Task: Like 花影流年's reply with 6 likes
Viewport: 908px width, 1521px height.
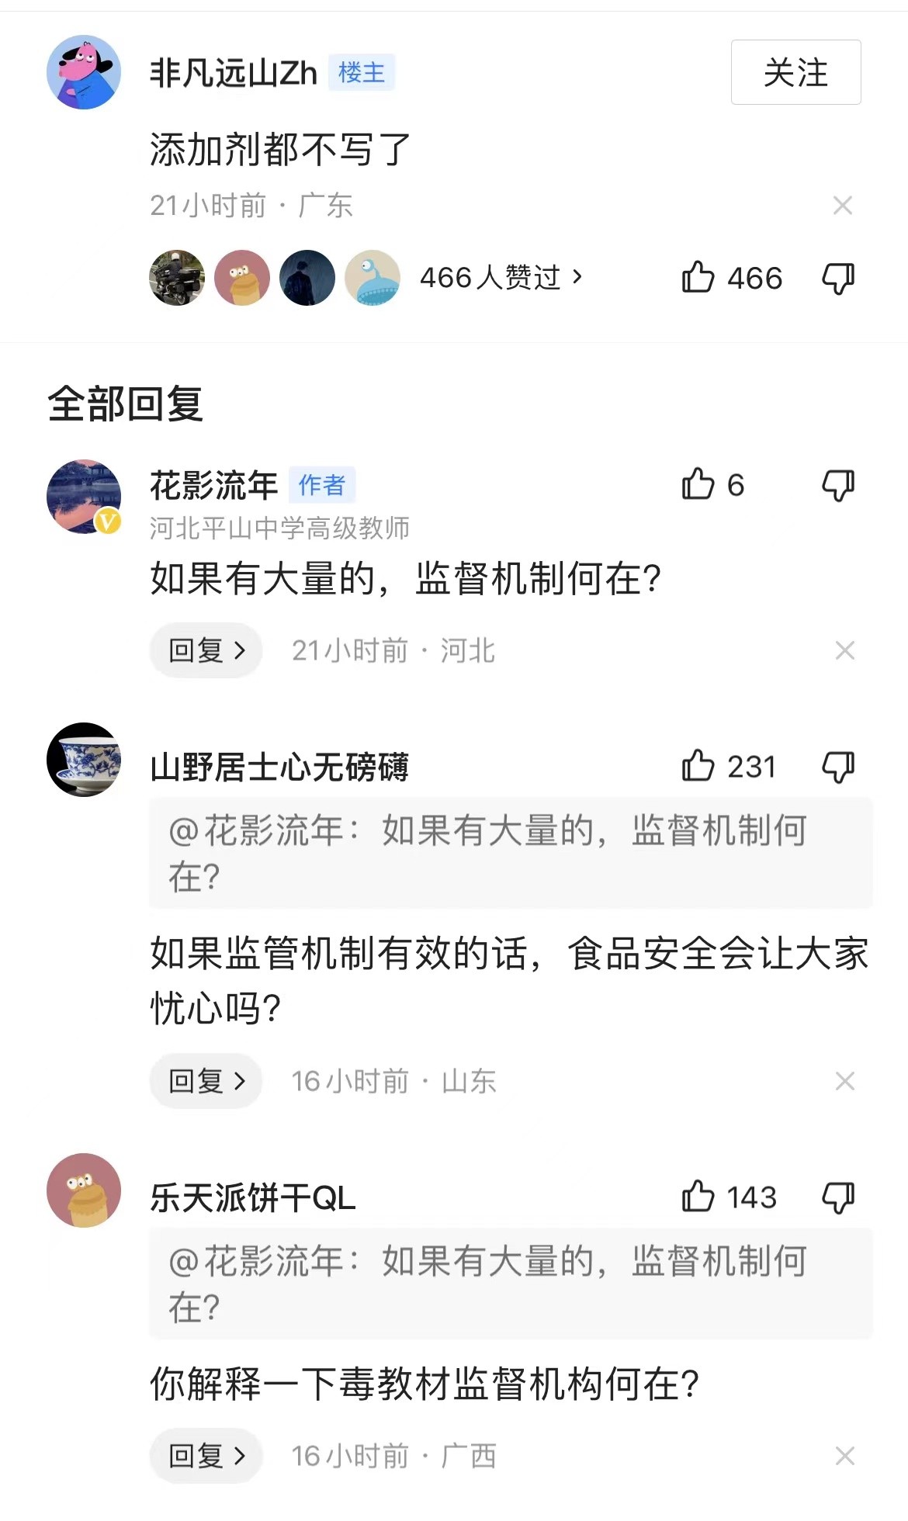Action: (x=698, y=485)
